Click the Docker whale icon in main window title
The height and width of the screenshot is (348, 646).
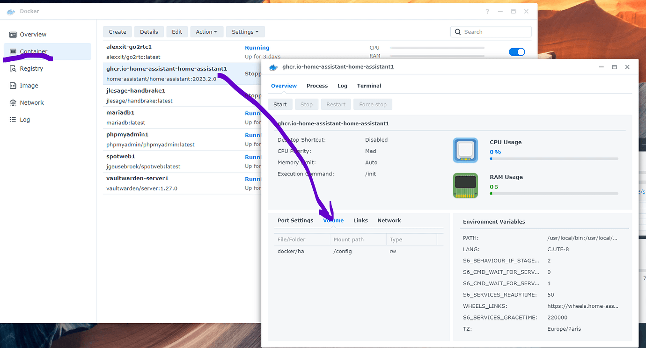coord(11,11)
